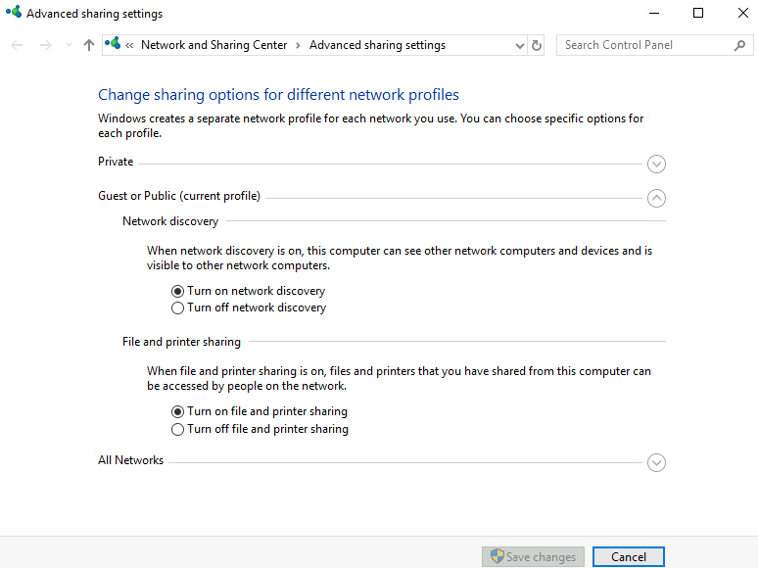Expand the Private profile section
The image size is (758, 568).
[656, 164]
